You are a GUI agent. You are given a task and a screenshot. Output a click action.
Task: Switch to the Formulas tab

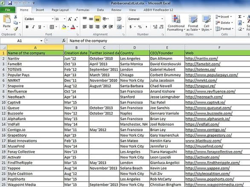83,10
